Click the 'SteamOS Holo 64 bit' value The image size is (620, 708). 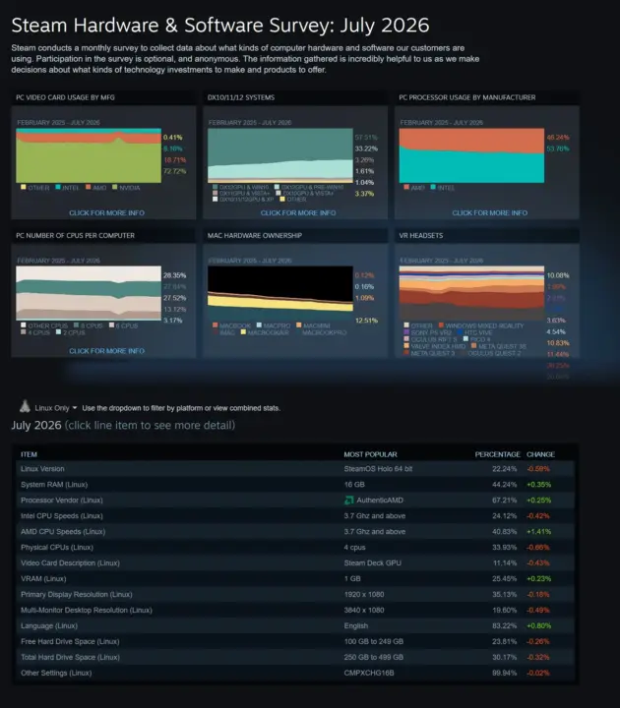point(378,469)
